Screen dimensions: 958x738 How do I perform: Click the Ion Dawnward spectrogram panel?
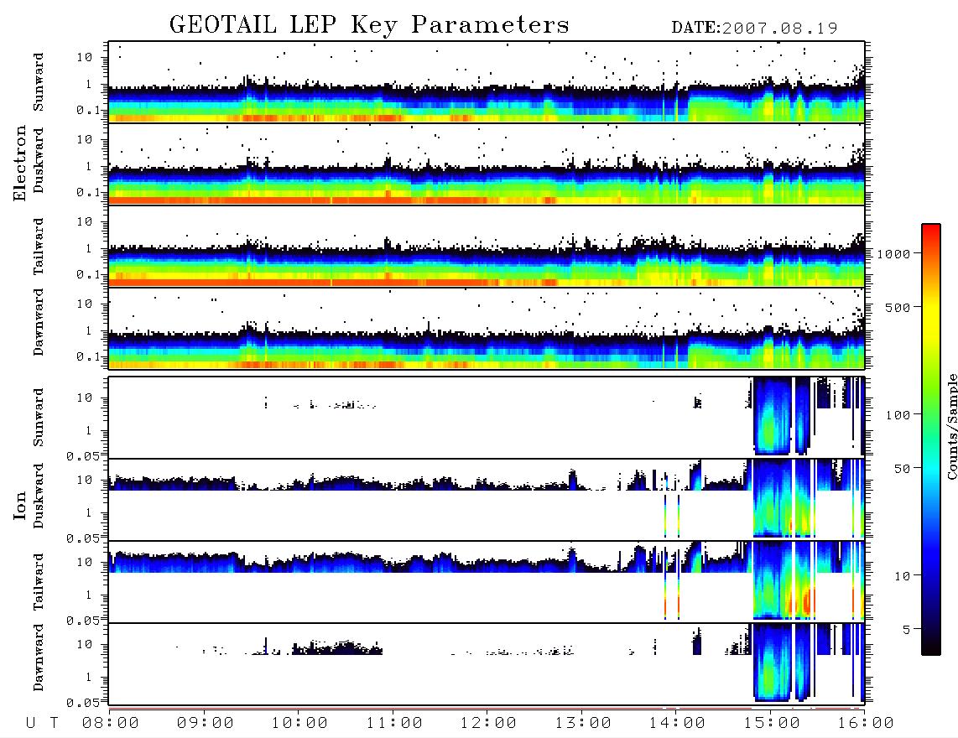pos(487,664)
